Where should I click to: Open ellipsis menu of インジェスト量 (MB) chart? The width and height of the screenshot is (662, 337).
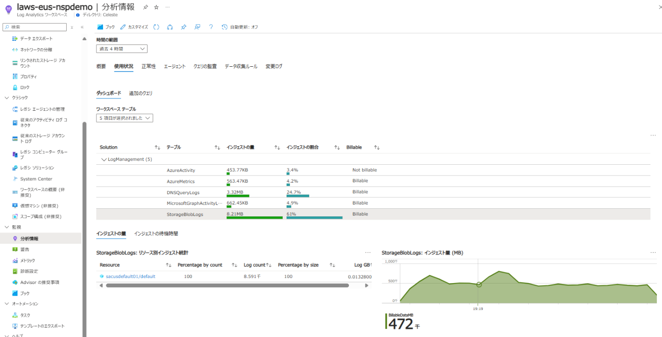(x=653, y=253)
